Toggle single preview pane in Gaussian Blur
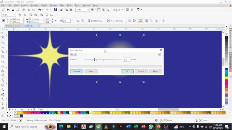 72,54
